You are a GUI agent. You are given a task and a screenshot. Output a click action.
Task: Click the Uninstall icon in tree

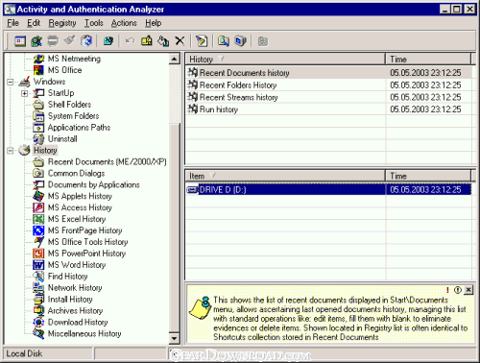click(38, 139)
